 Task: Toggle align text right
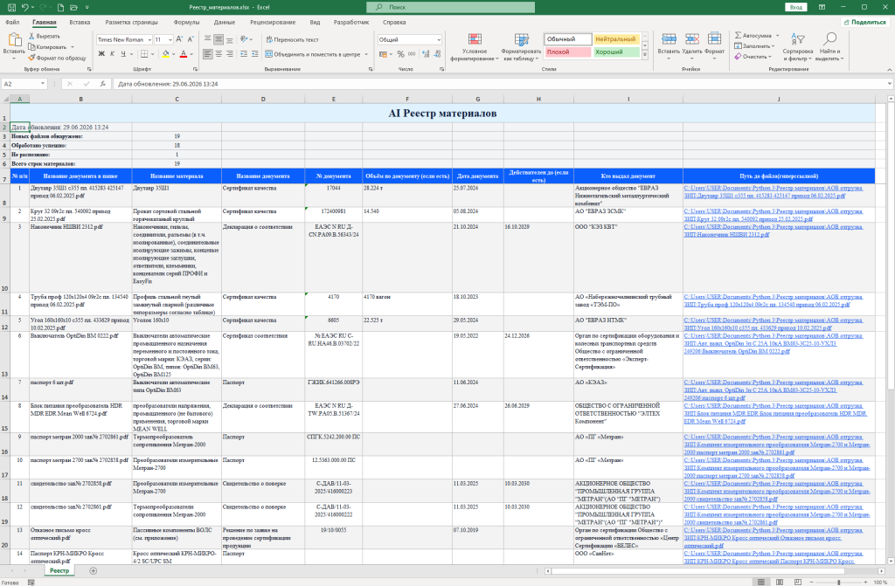[x=230, y=53]
